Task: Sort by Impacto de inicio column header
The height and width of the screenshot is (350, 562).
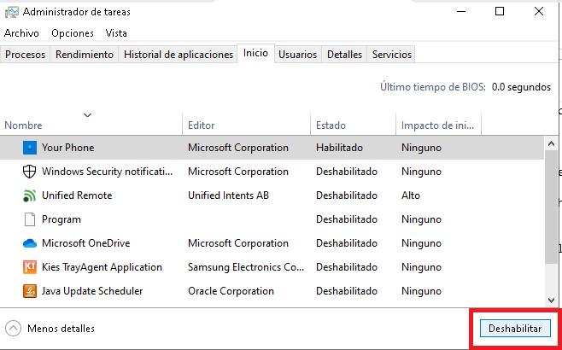Action: click(x=437, y=125)
